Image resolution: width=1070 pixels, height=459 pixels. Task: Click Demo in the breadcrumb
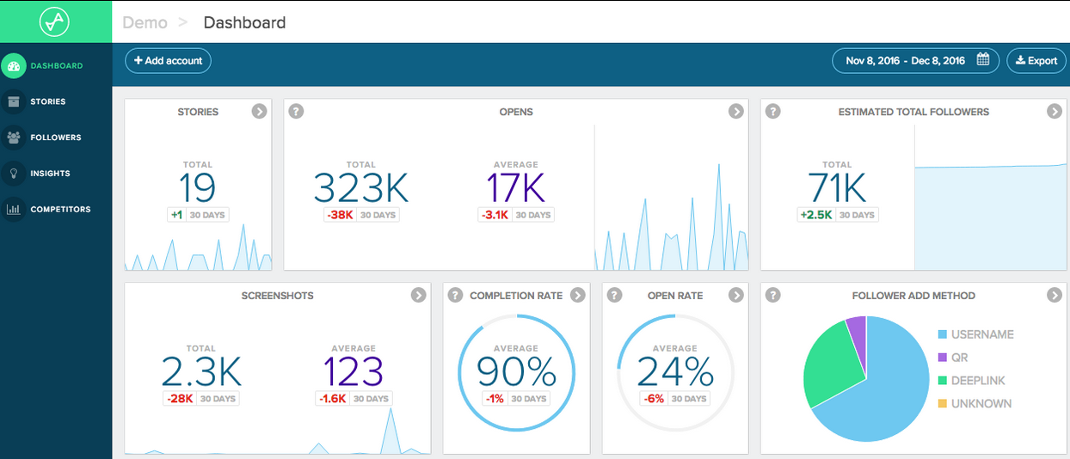pos(145,22)
